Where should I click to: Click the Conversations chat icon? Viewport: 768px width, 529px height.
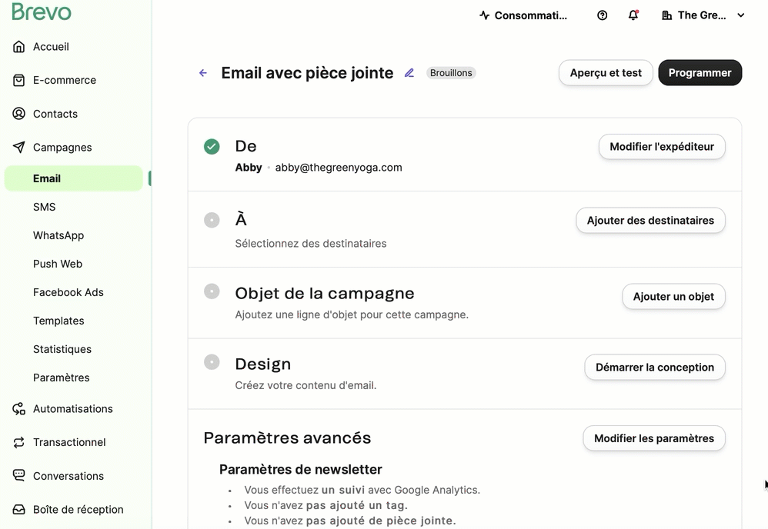point(18,476)
